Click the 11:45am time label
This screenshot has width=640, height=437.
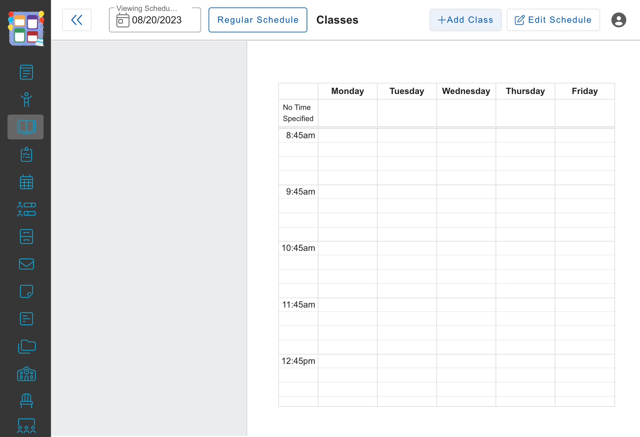[298, 304]
